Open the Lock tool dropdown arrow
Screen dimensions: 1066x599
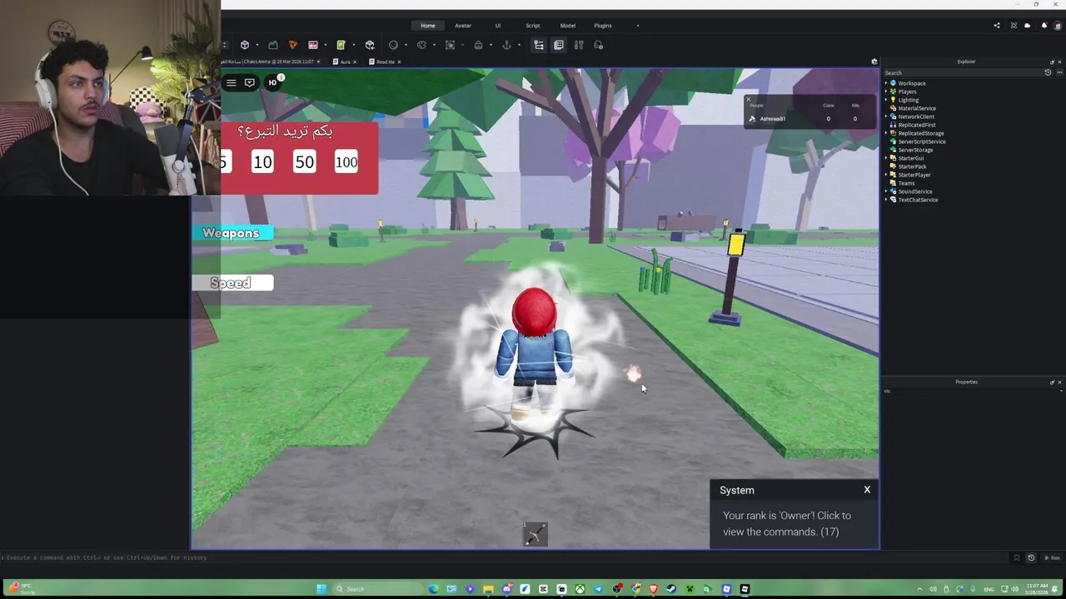click(x=490, y=45)
